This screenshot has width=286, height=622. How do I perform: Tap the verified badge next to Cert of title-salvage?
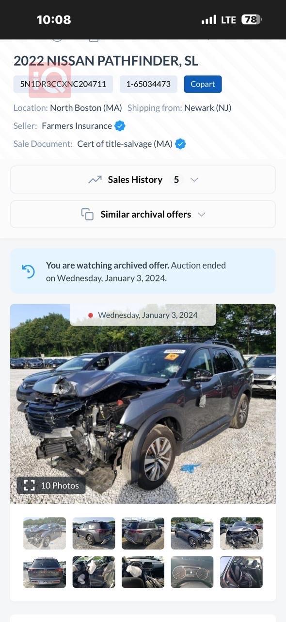180,144
